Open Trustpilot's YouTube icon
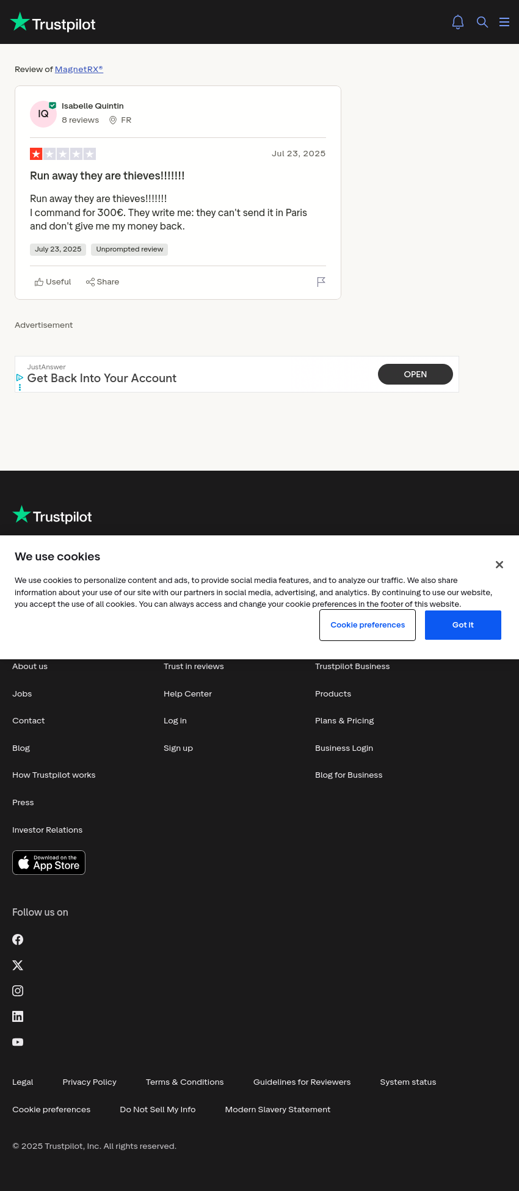519x1191 pixels. [18, 1042]
